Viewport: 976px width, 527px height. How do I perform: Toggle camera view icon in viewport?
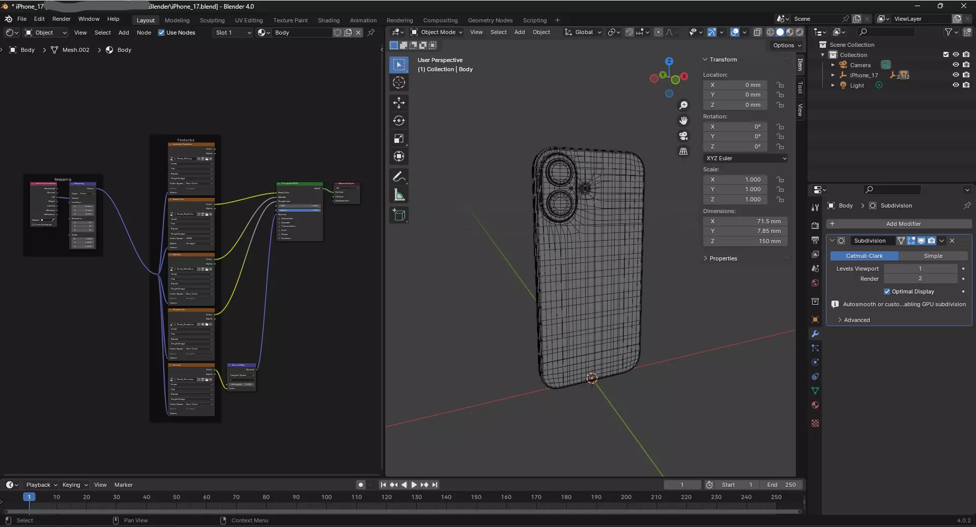pos(683,136)
